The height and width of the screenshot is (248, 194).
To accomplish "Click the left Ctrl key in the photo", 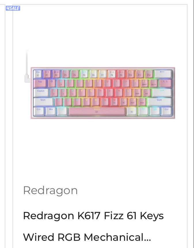I will 39,111.
